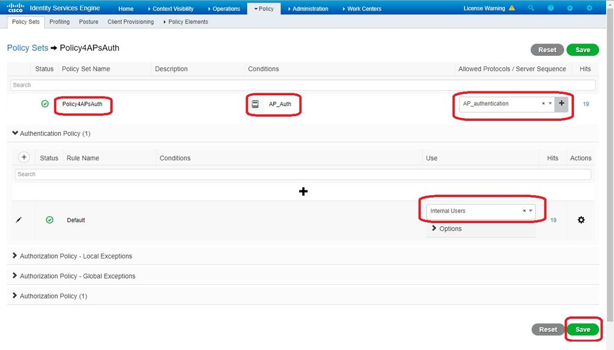
Task: Open the Policy menu
Action: [264, 9]
